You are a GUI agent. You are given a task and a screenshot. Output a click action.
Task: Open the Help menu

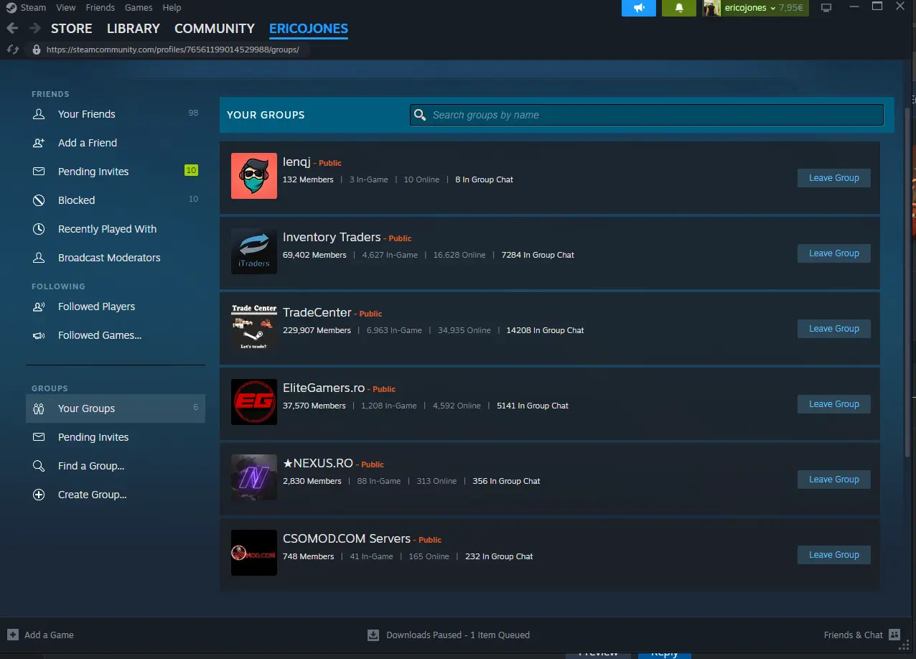coord(172,7)
